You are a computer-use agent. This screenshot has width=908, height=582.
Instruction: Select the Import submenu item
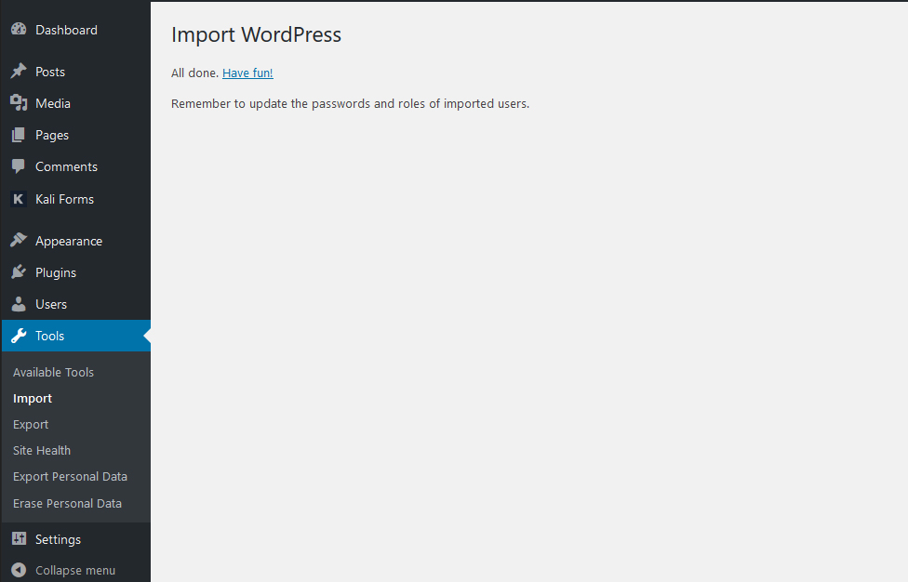33,399
